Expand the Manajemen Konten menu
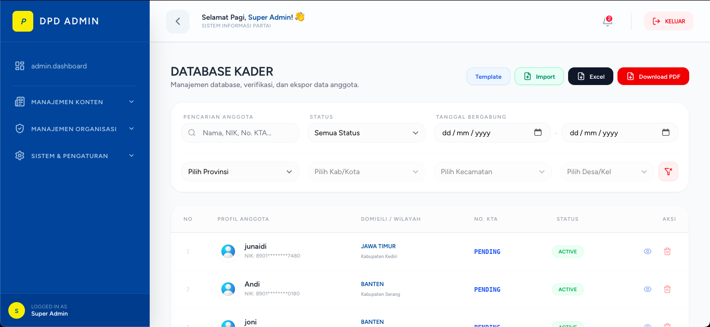 pos(75,102)
